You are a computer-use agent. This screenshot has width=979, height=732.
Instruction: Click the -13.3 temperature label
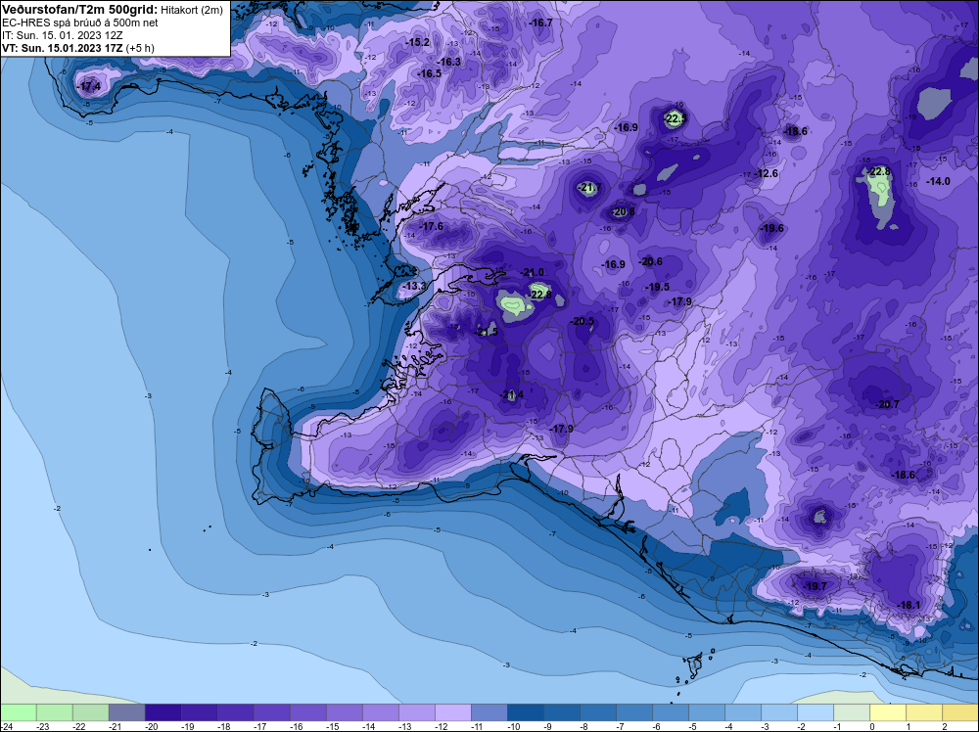(x=413, y=287)
